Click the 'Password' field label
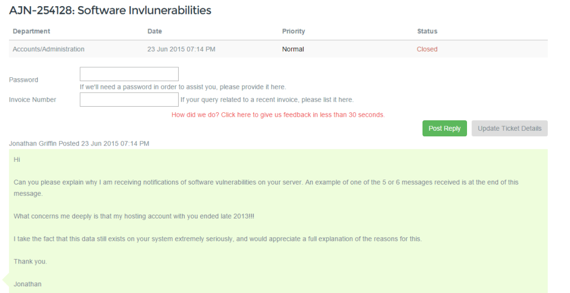Screen dimensions: 570x293 pos(23,80)
